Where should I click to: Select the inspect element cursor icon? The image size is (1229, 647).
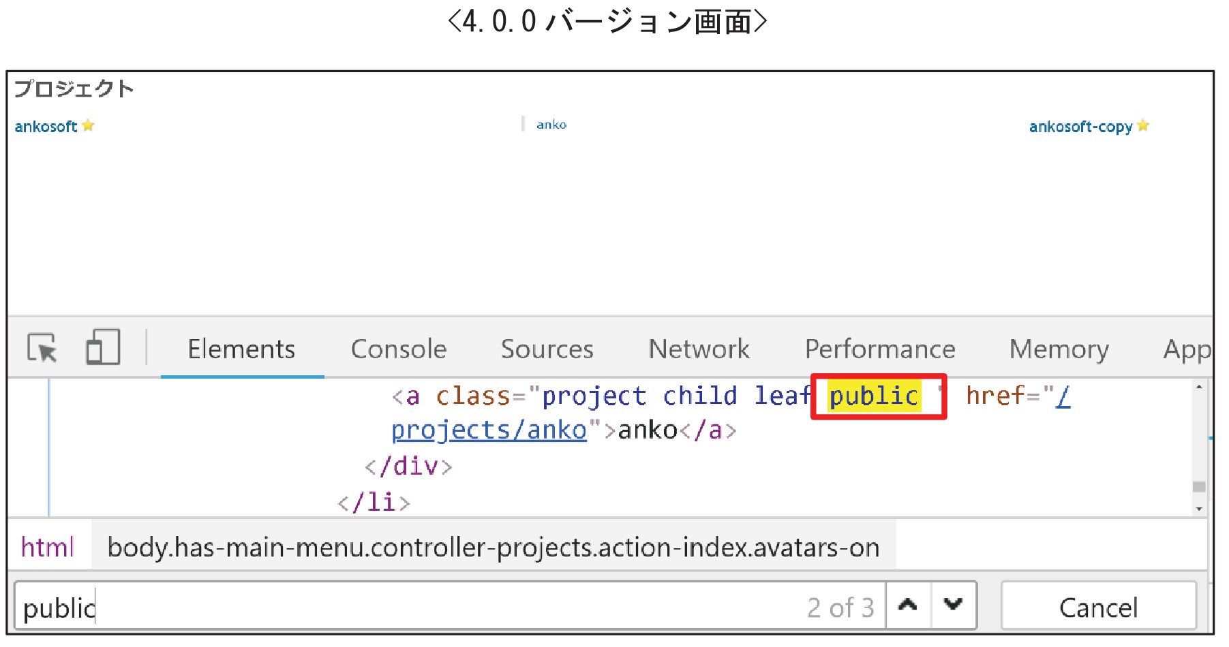(41, 349)
